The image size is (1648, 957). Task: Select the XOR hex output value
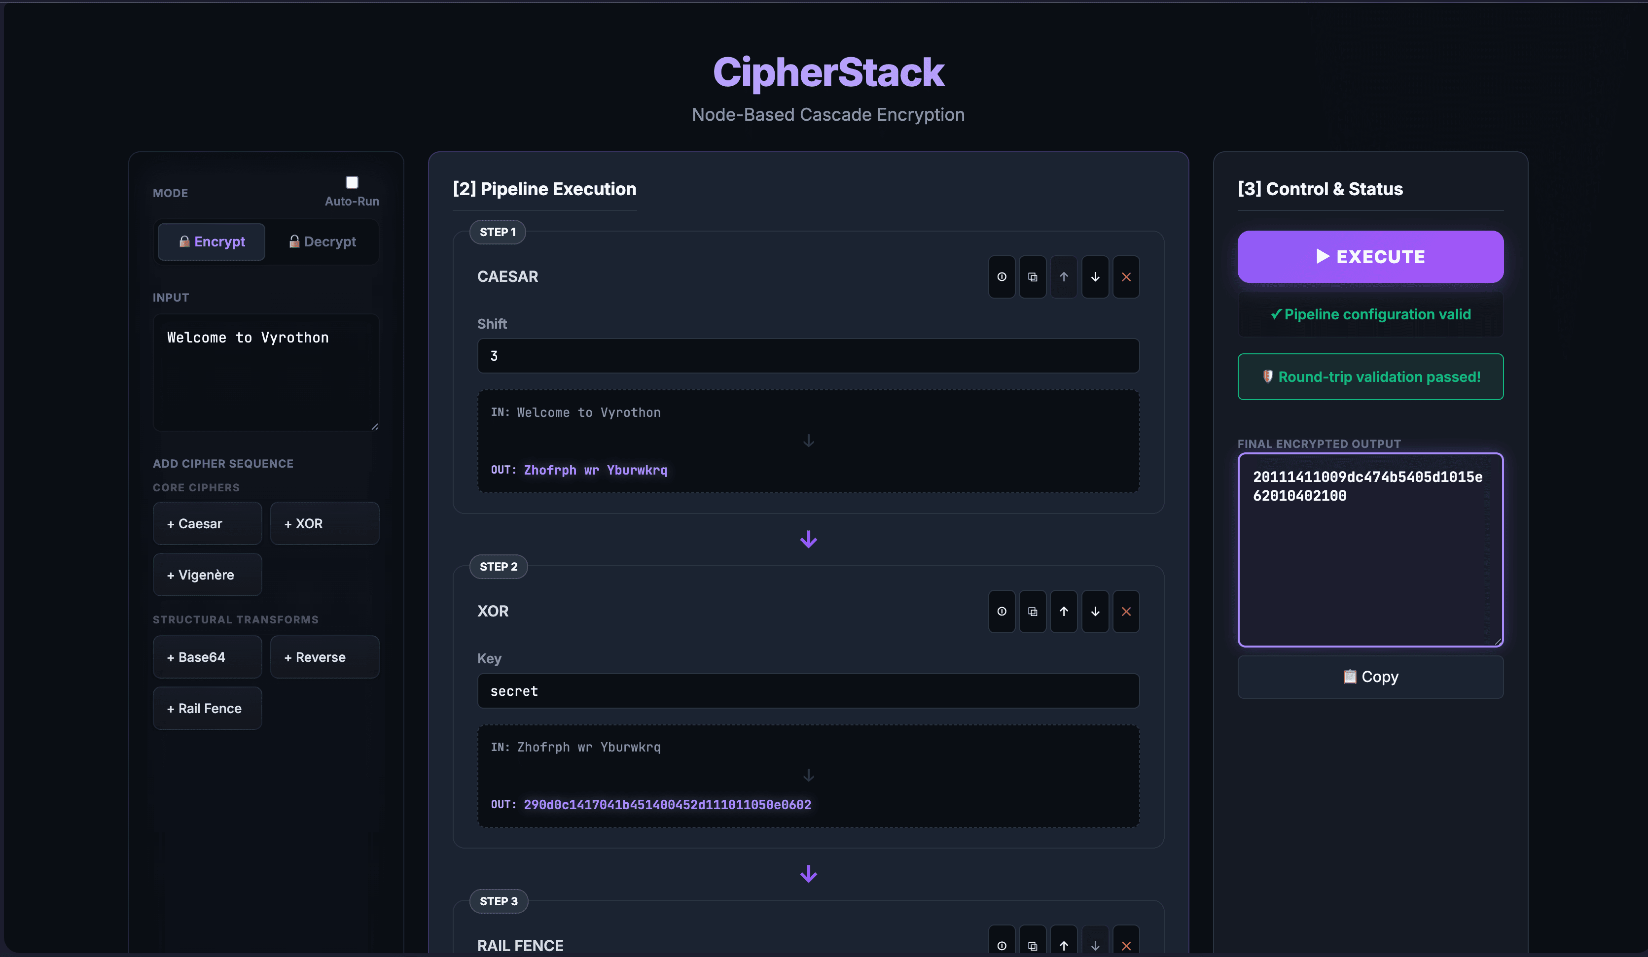[x=667, y=805]
